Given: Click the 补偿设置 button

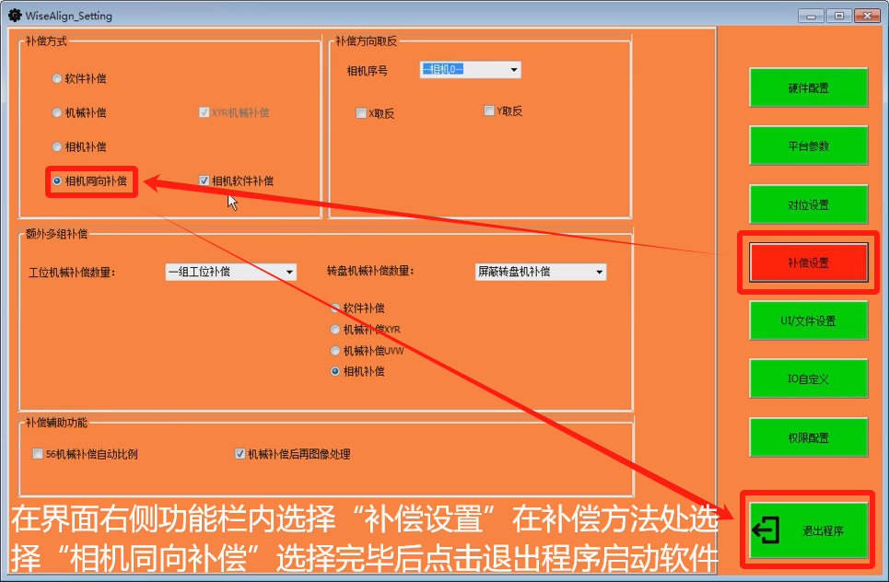Looking at the screenshot, I should [x=808, y=262].
